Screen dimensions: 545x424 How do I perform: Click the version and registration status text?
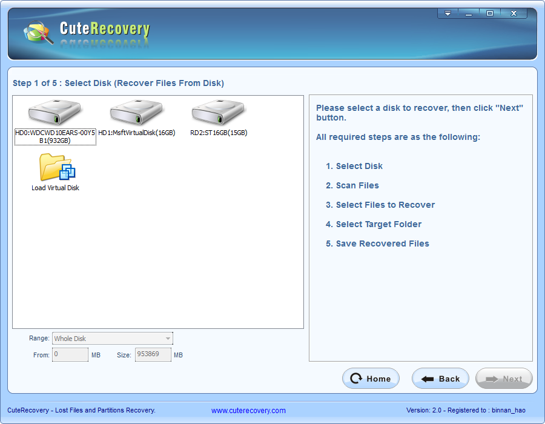(x=466, y=410)
